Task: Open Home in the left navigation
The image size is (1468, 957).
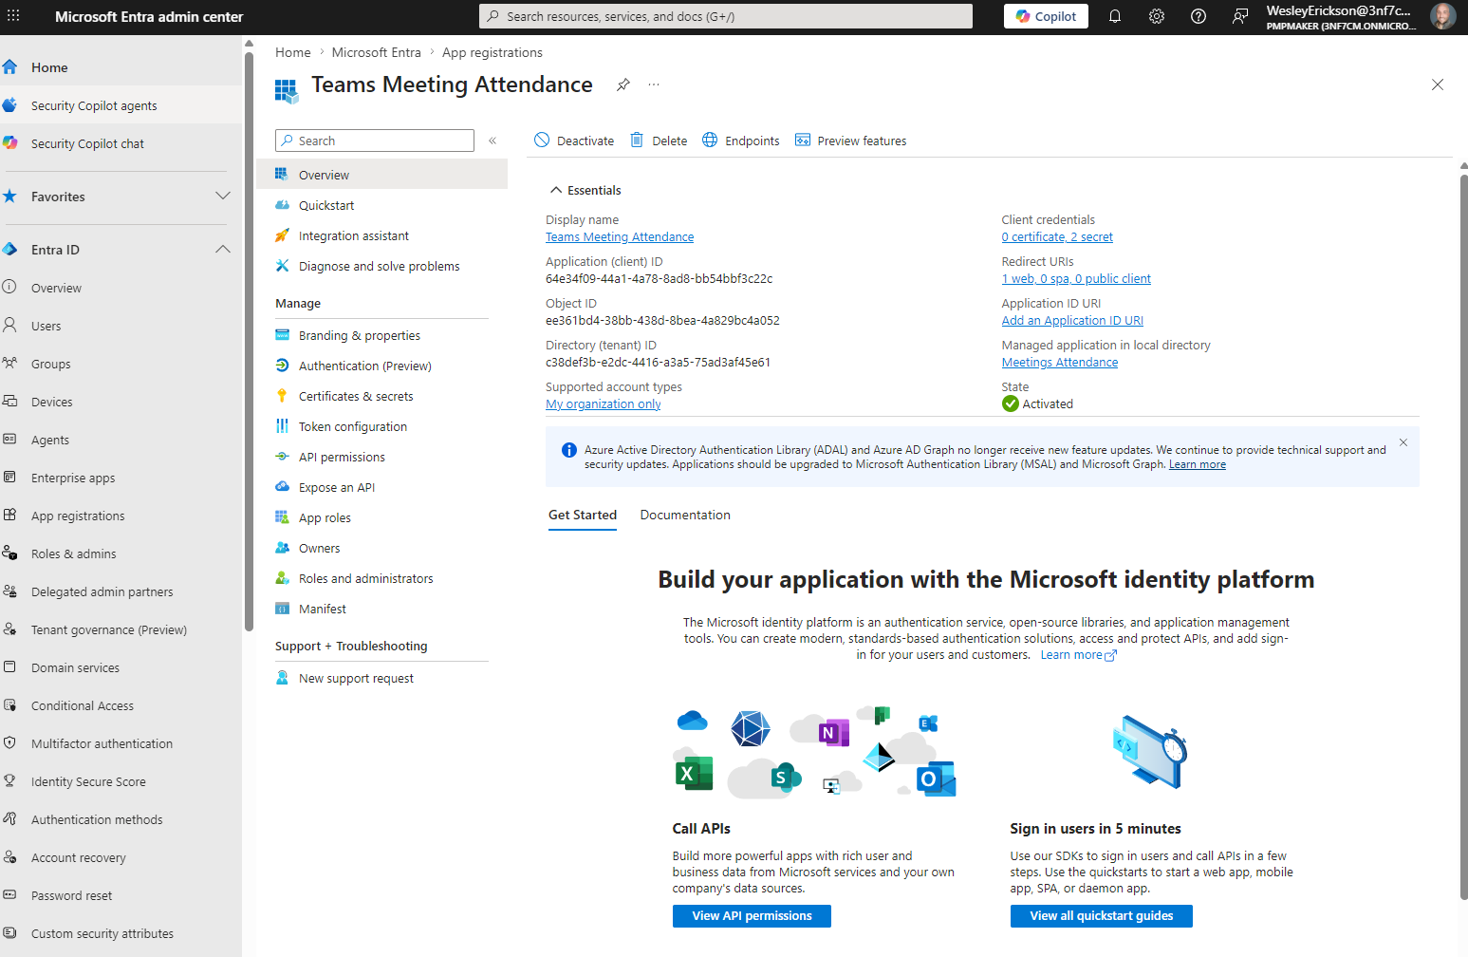Action: (121, 67)
